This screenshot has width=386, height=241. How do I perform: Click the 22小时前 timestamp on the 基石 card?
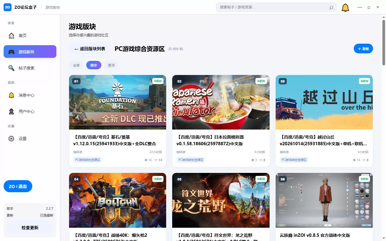click(x=156, y=152)
